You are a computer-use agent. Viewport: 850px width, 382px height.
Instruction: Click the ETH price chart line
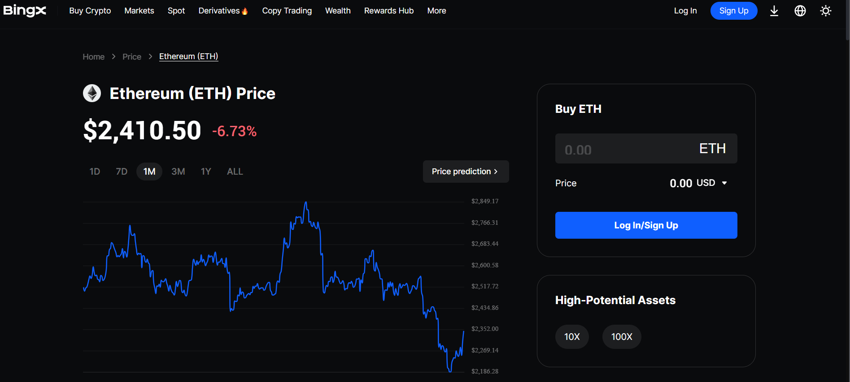(x=274, y=287)
